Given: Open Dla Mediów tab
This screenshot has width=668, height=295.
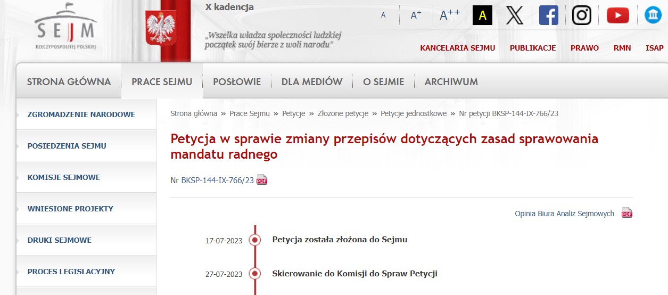Looking at the screenshot, I should pyautogui.click(x=312, y=81).
